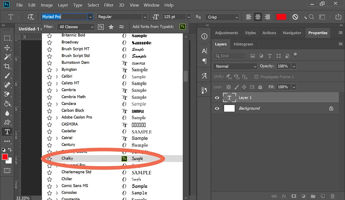Select the Healing Brush tool

click(x=7, y=85)
